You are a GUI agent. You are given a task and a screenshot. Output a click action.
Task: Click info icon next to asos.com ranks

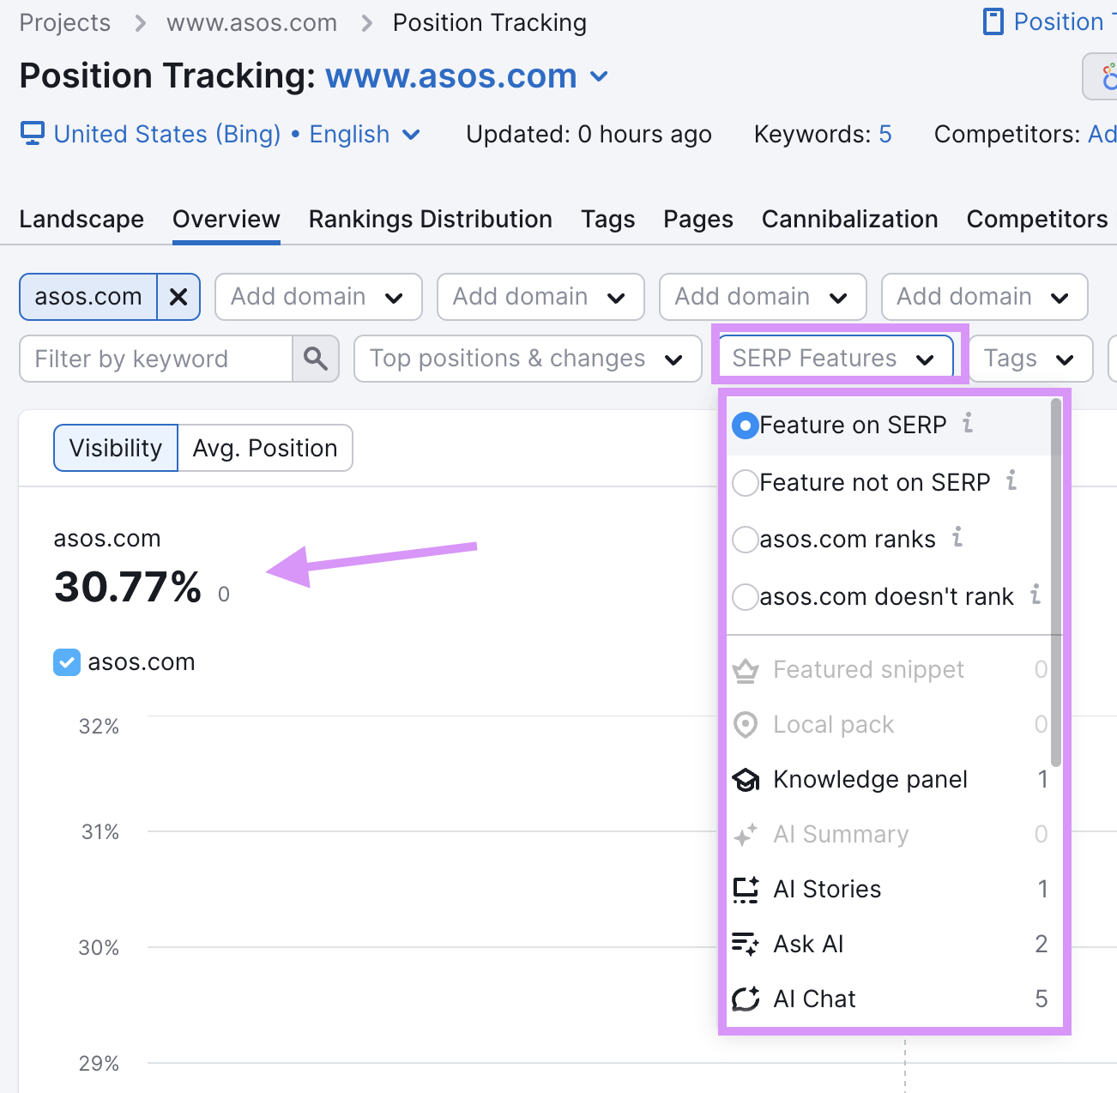point(957,537)
